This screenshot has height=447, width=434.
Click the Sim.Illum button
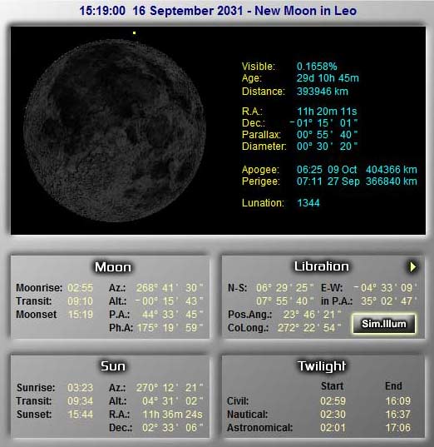383,324
